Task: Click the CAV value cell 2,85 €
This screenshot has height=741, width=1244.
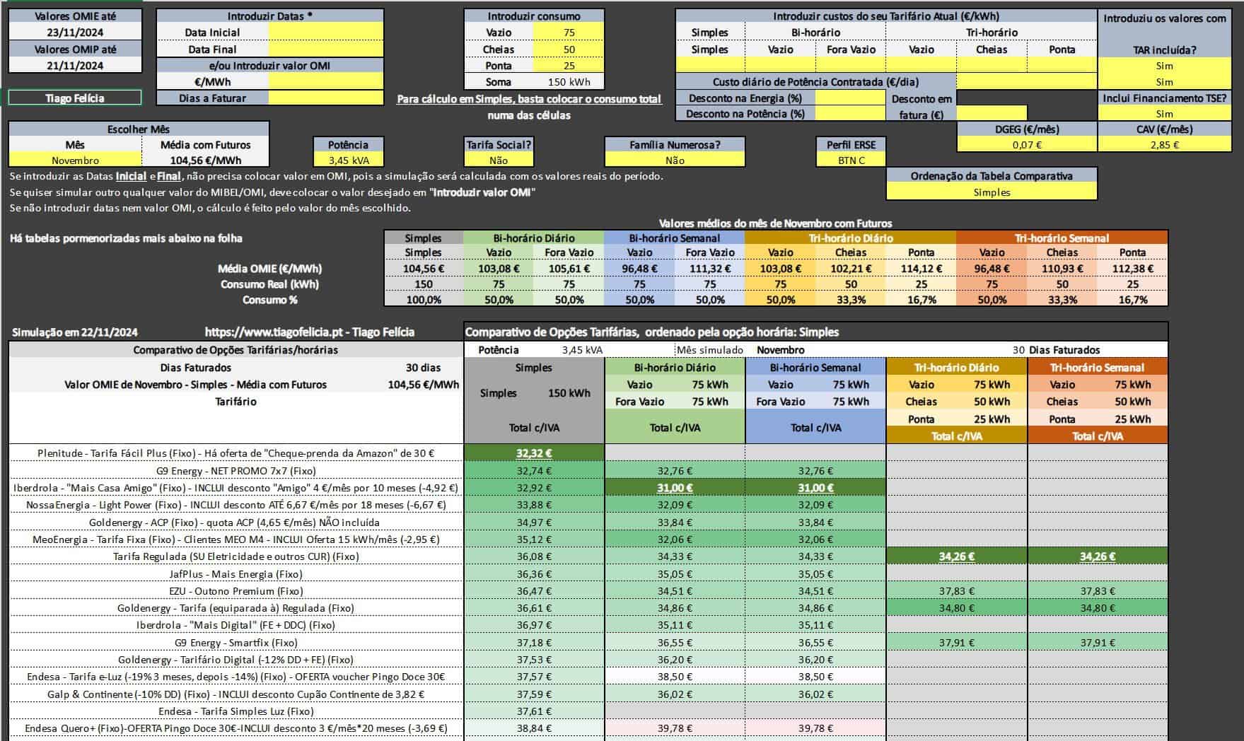Action: [x=1164, y=144]
